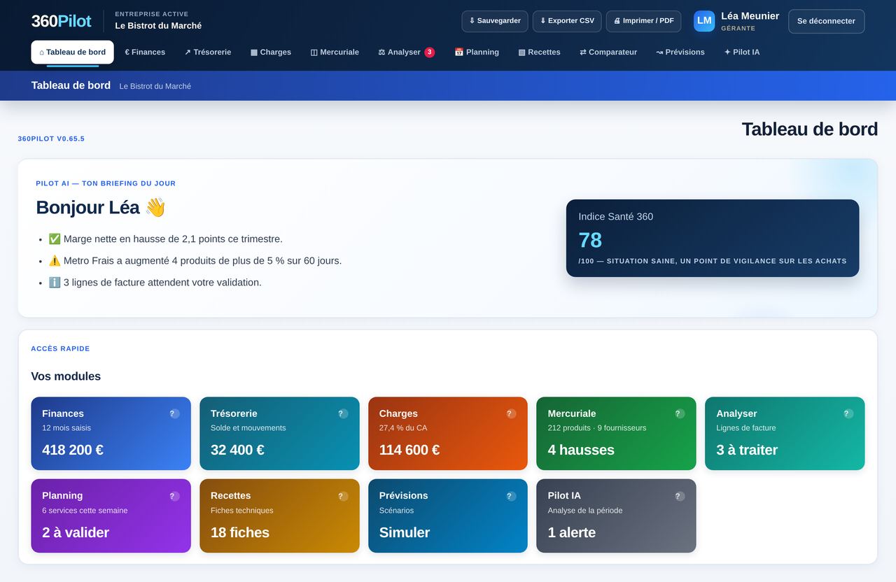
Task: Open the Prévisions Simuler card
Action: click(x=448, y=516)
